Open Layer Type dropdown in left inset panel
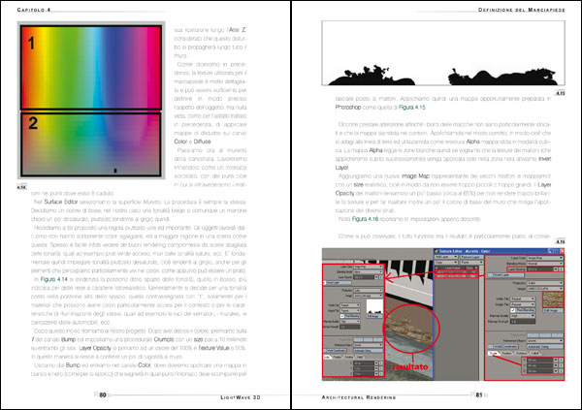Image resolution: width=582 pixels, height=410 pixels. [x=369, y=267]
